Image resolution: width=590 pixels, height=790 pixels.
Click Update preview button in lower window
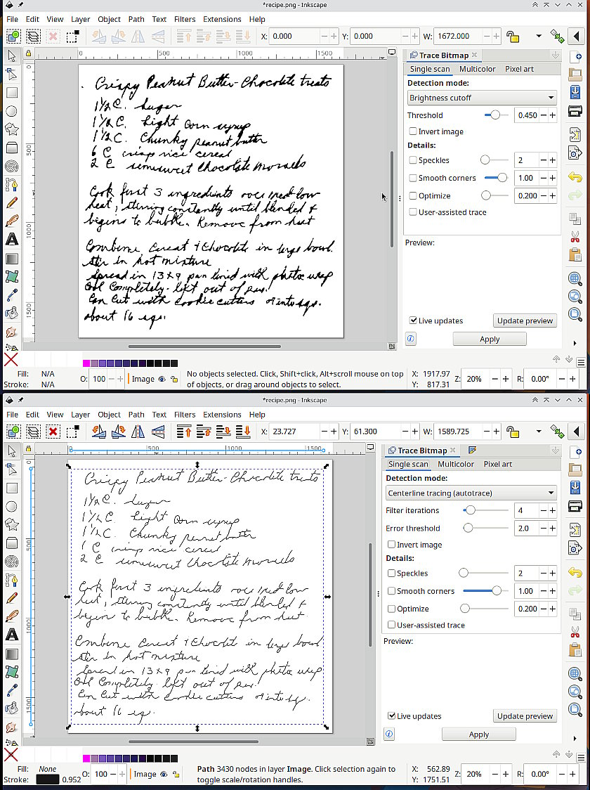[x=525, y=716]
